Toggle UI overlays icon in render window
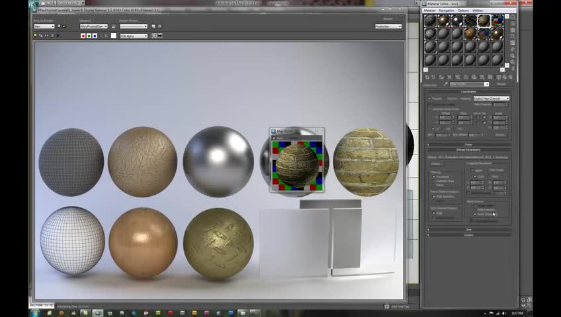561x317 pixels. 154,36
